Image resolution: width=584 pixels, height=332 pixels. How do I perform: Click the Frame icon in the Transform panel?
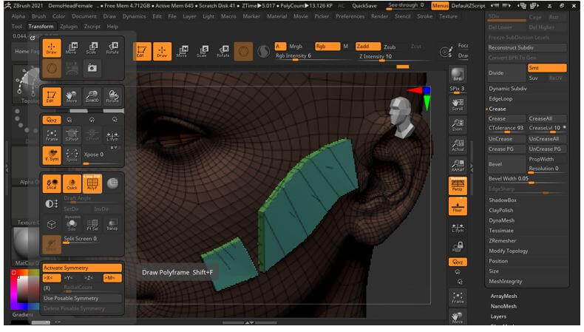coord(52,135)
